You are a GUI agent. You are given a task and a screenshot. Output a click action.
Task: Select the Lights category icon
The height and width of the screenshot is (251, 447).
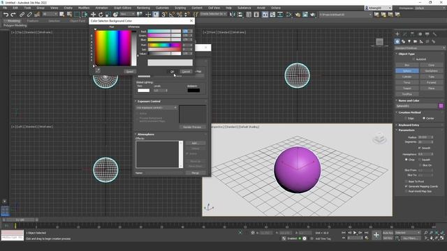(409, 42)
